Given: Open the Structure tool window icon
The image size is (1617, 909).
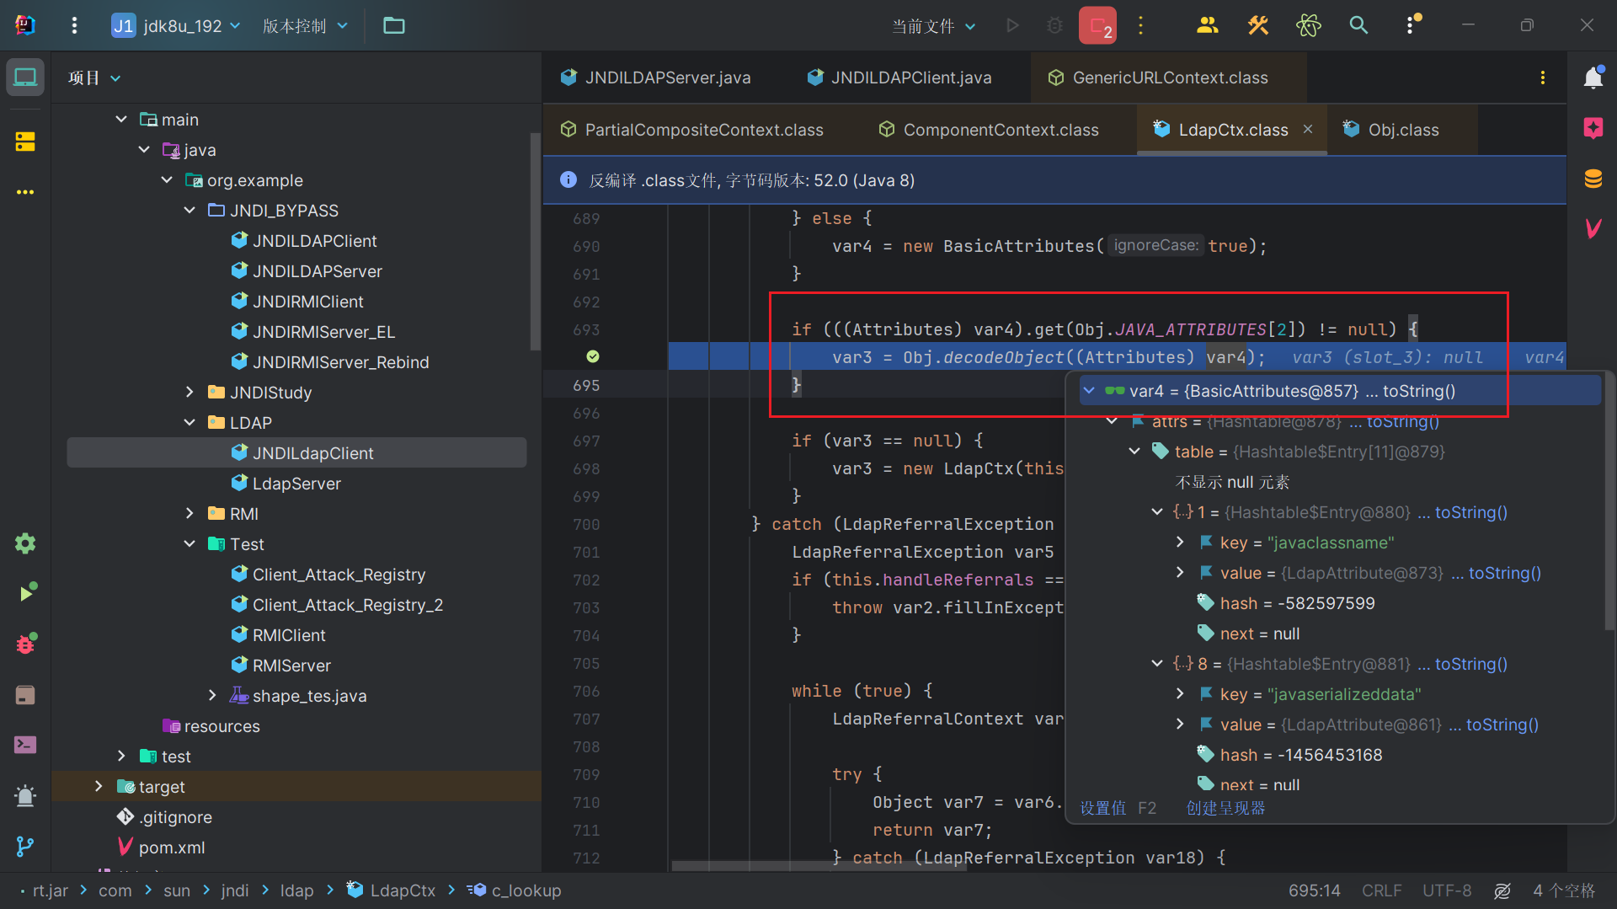Looking at the screenshot, I should click(x=25, y=142).
